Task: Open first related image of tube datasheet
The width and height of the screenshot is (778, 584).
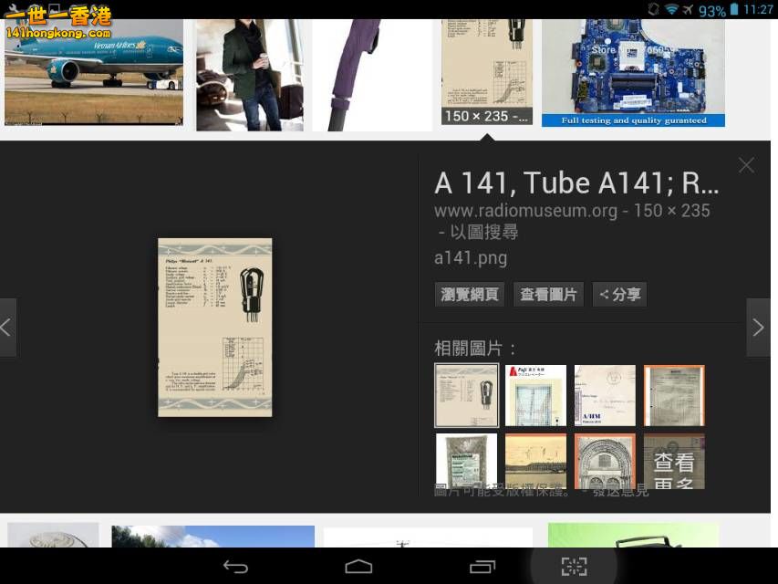Action: (x=466, y=395)
